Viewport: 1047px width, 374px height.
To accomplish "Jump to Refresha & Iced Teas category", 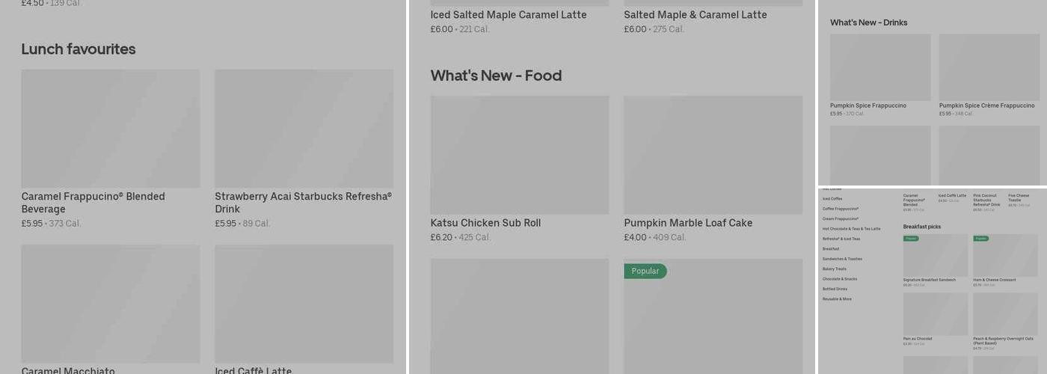I will tap(841, 239).
